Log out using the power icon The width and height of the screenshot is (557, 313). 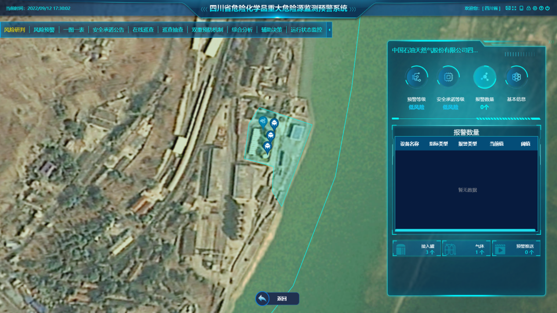coord(547,8)
